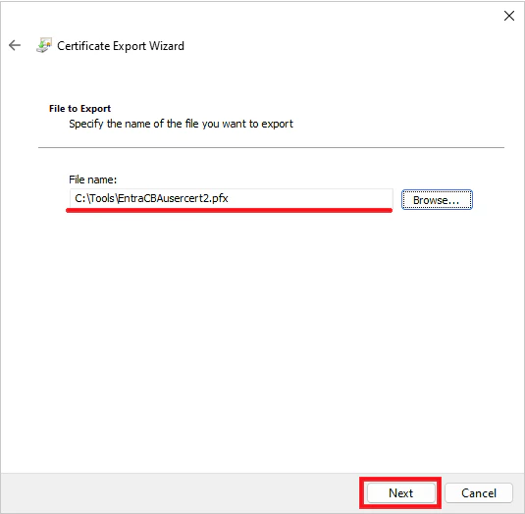Screen dimensions: 525x514
Task: Click the horizontal separator line under the heading
Action: (x=271, y=147)
